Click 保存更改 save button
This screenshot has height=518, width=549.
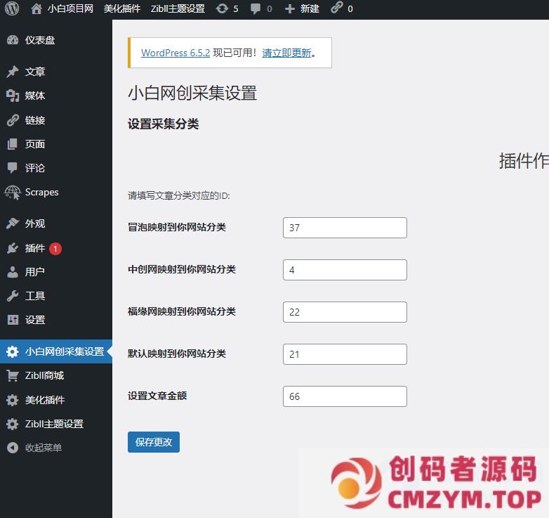tap(154, 442)
